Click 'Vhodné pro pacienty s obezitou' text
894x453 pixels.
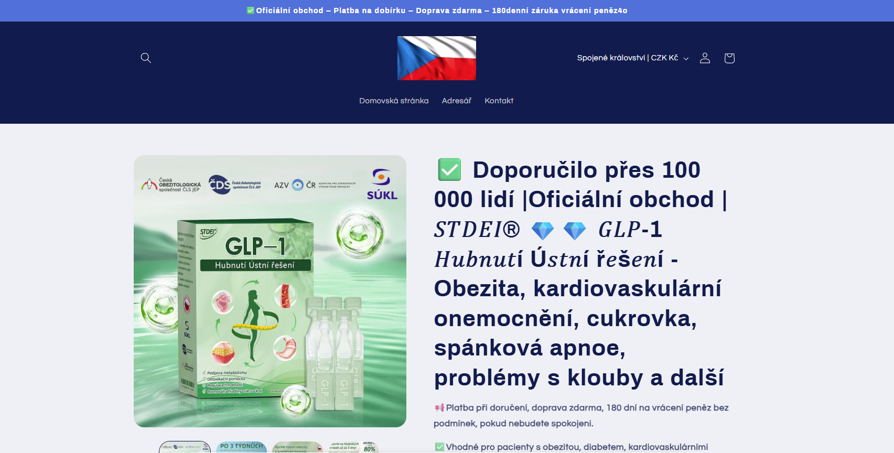(x=572, y=447)
